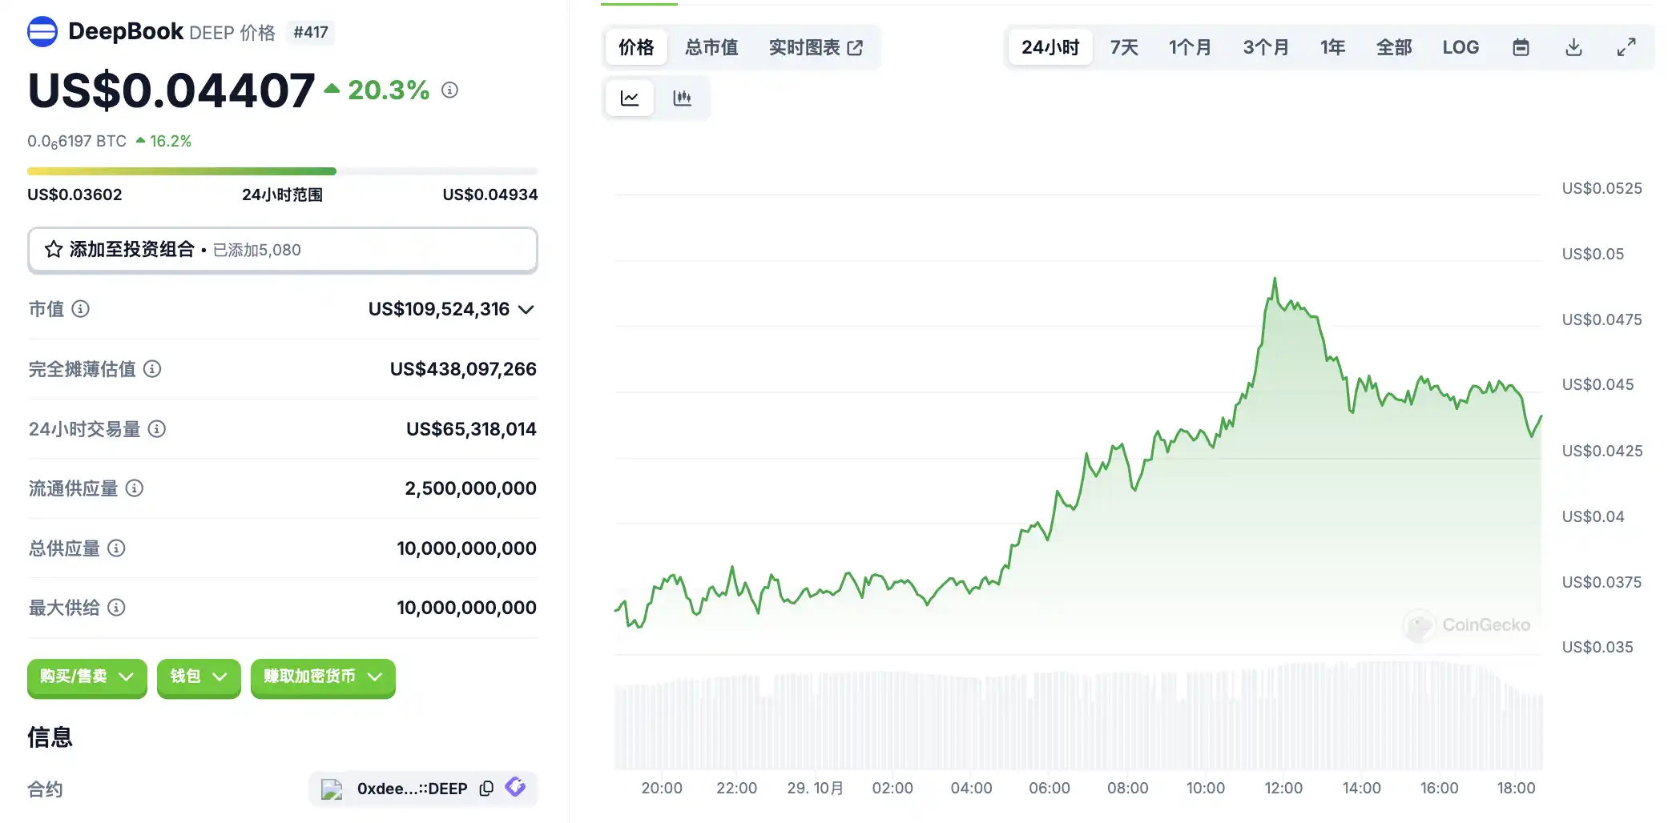Expand the market cap value chevron

526,310
